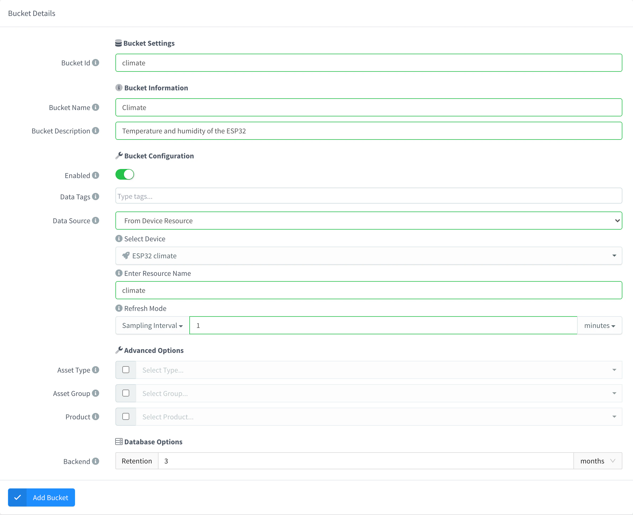Click the Bucket Id info icon
Screen dimensions: 633x515
tap(95, 63)
